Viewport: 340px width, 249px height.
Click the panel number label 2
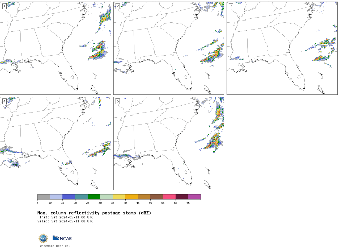pos(118,6)
